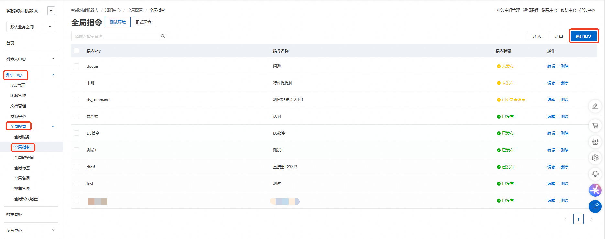Open the floating customer service headset icon

[595, 174]
